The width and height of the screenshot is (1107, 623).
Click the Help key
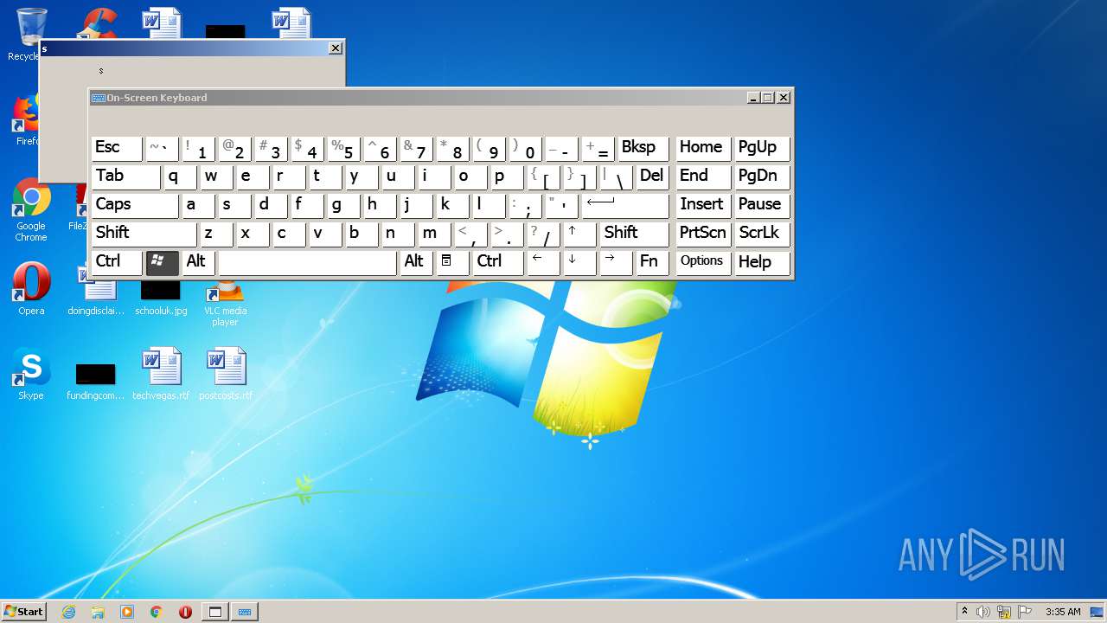coord(762,262)
